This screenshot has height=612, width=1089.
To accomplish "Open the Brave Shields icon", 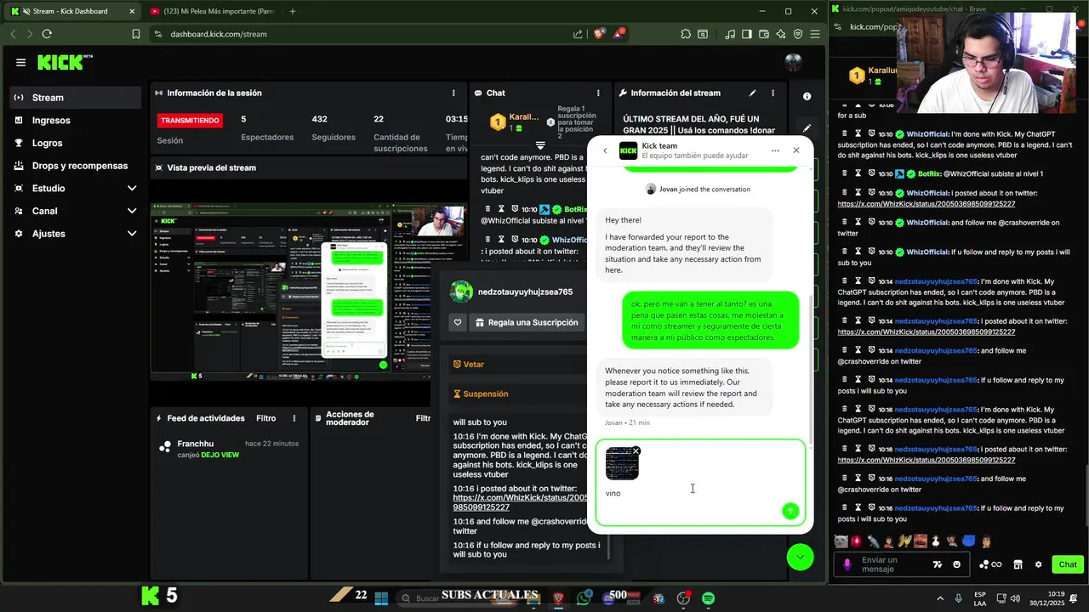I will [x=600, y=34].
